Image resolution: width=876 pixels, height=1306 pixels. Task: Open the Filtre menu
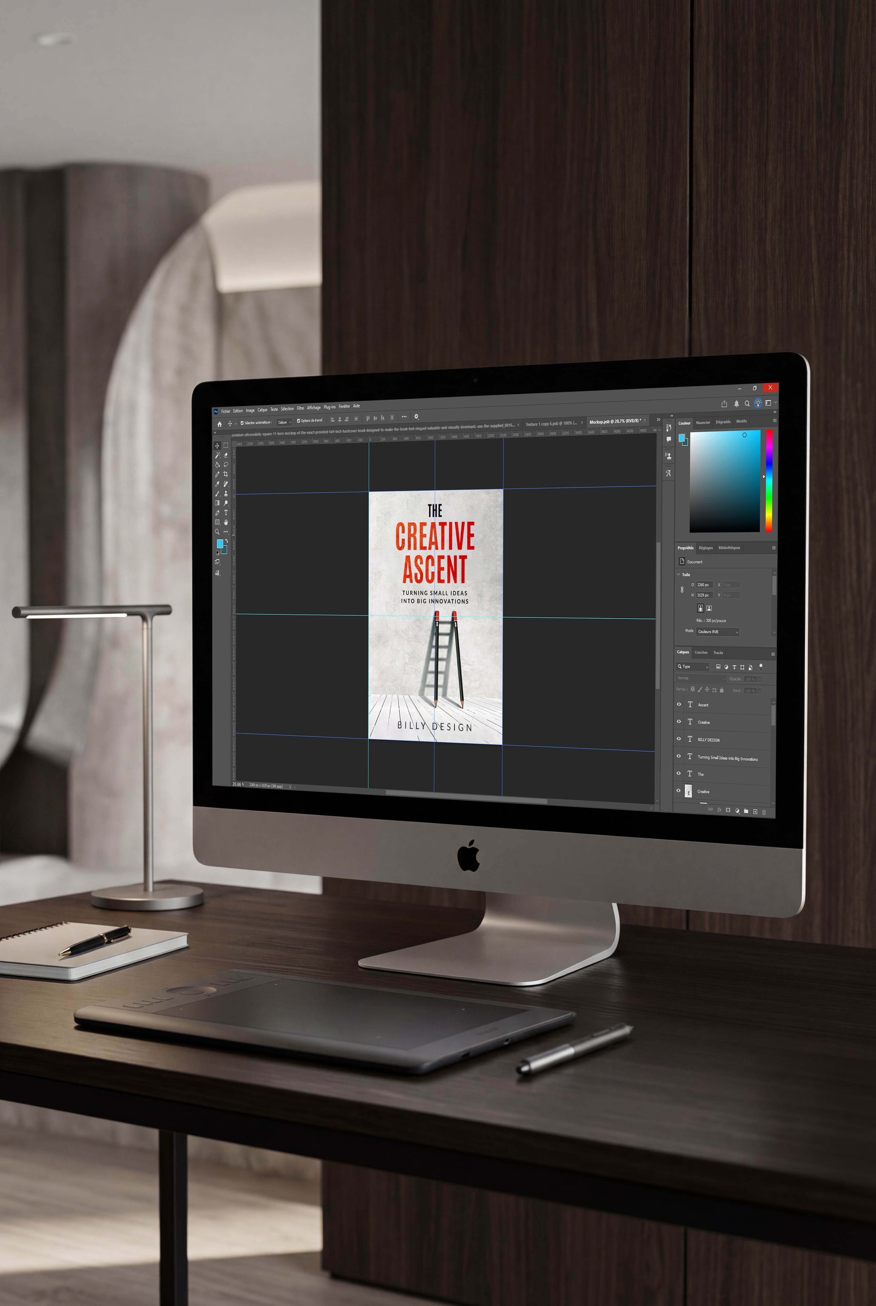300,408
